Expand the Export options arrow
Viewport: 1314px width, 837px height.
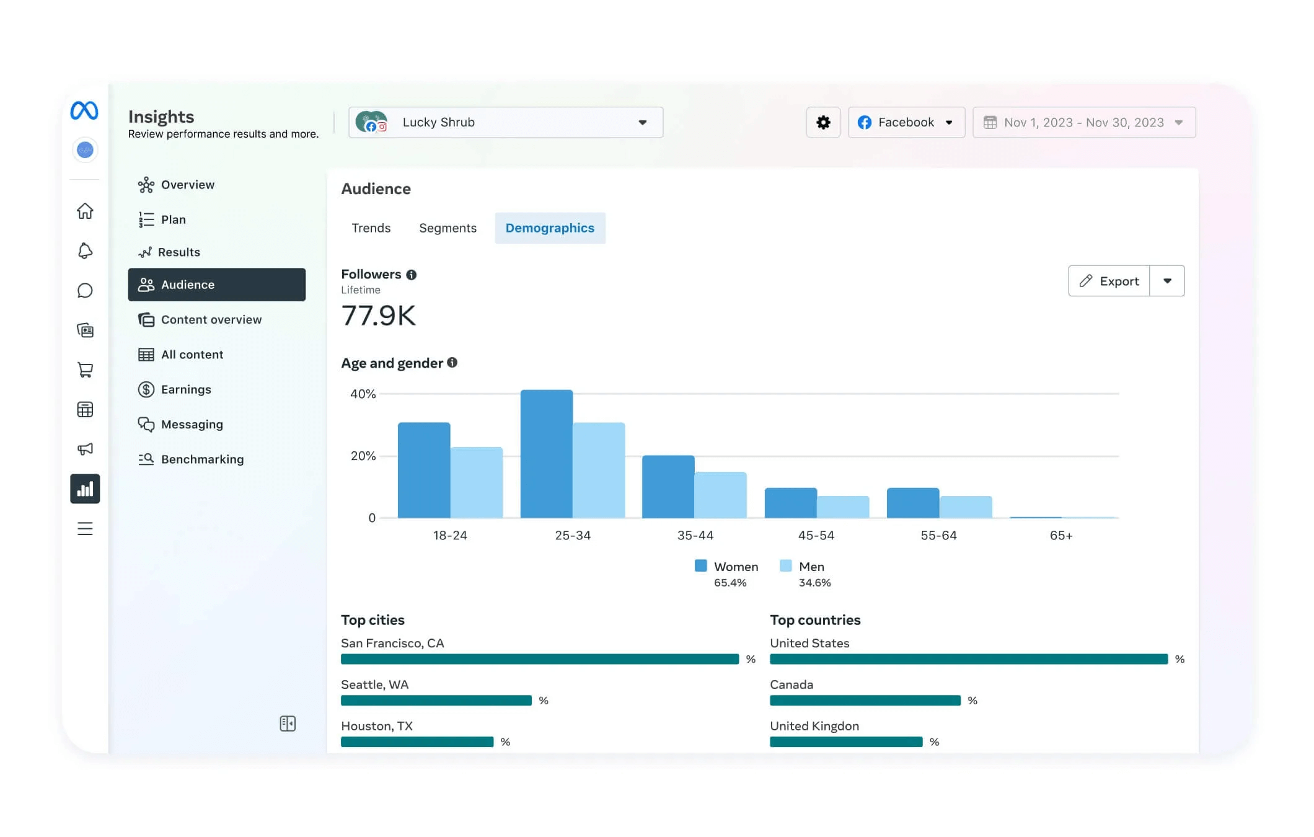[1168, 280]
